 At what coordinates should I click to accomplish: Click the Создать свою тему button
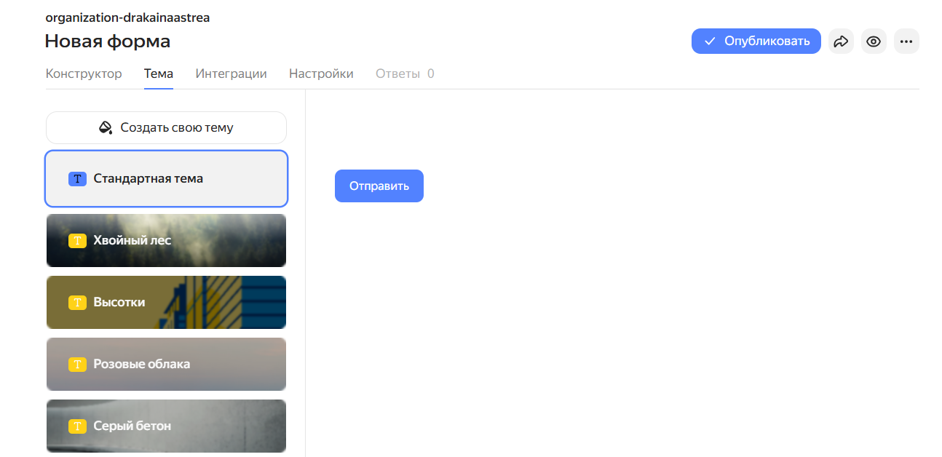[166, 128]
